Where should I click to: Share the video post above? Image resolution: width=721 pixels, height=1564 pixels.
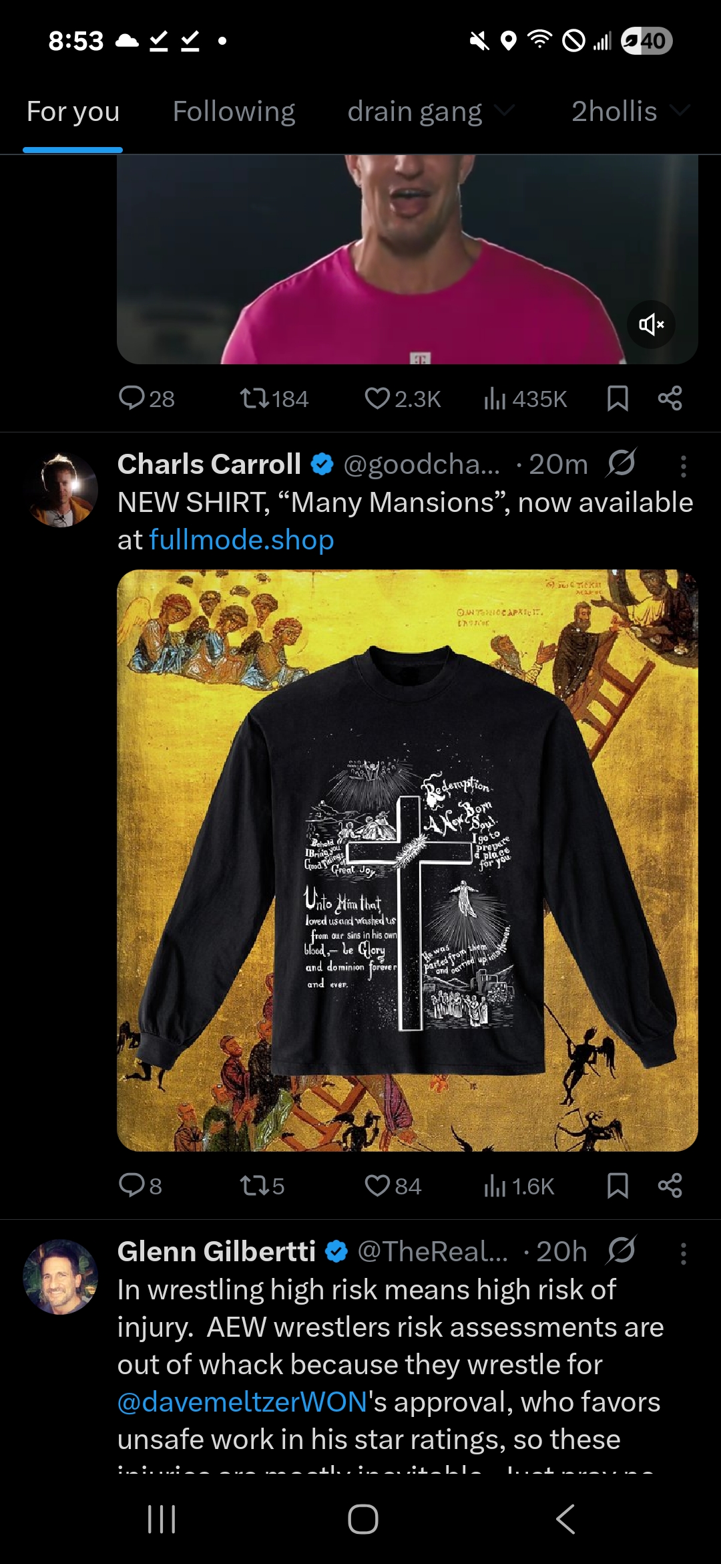point(670,398)
